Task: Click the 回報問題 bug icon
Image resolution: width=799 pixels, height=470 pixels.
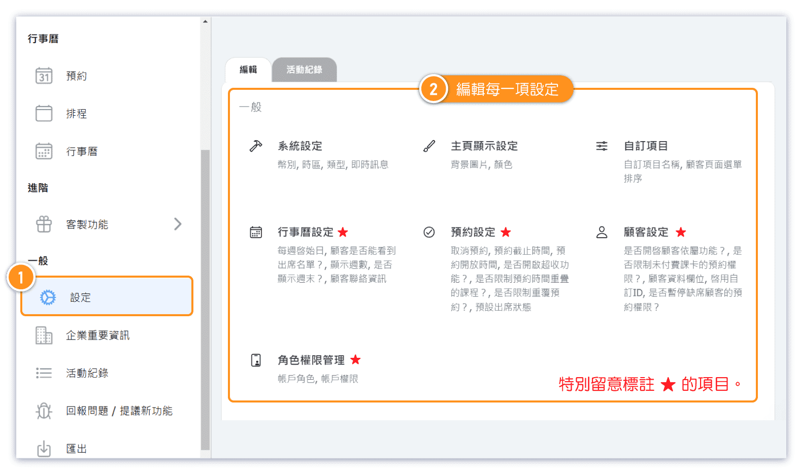Action: [44, 411]
